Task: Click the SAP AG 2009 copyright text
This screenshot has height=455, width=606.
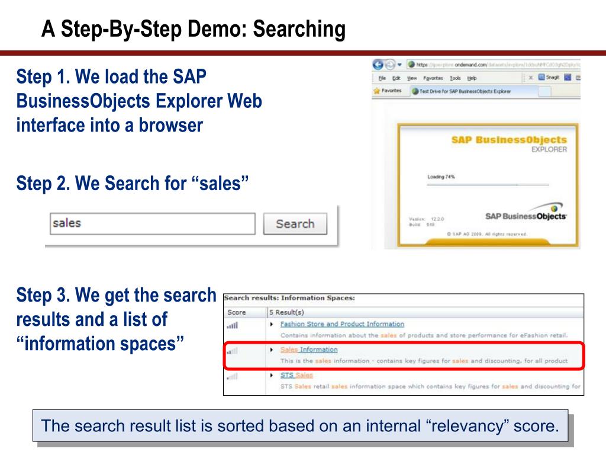Action: click(x=486, y=234)
